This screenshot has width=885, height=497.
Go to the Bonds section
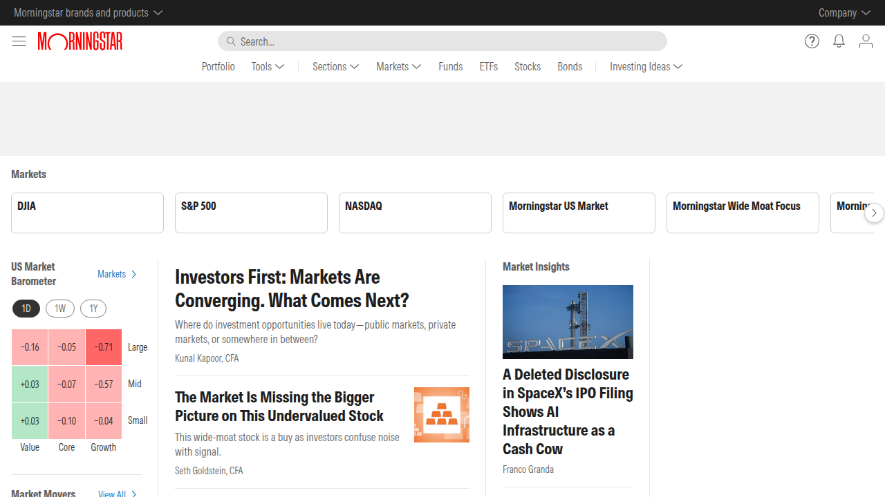(x=570, y=66)
